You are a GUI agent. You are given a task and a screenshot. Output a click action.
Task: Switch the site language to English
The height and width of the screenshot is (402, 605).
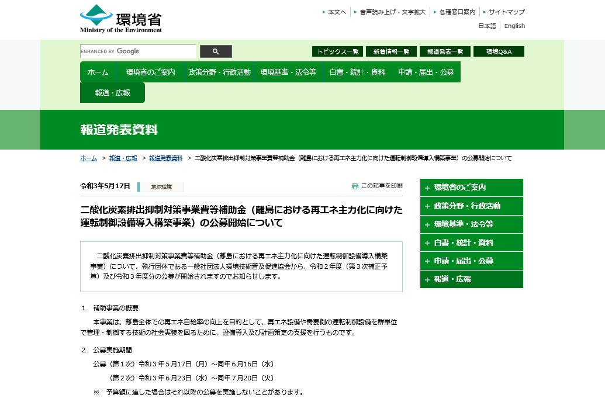(x=514, y=26)
